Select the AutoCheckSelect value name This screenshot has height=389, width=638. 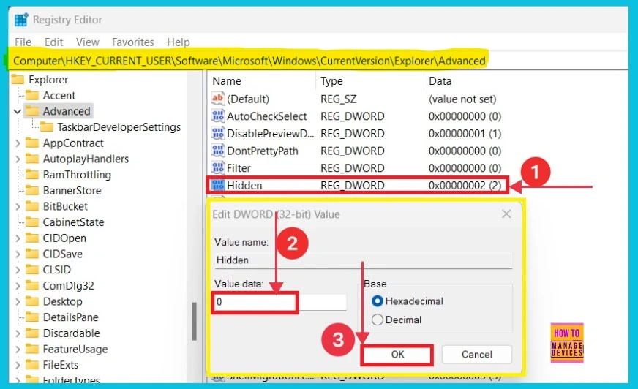[266, 116]
